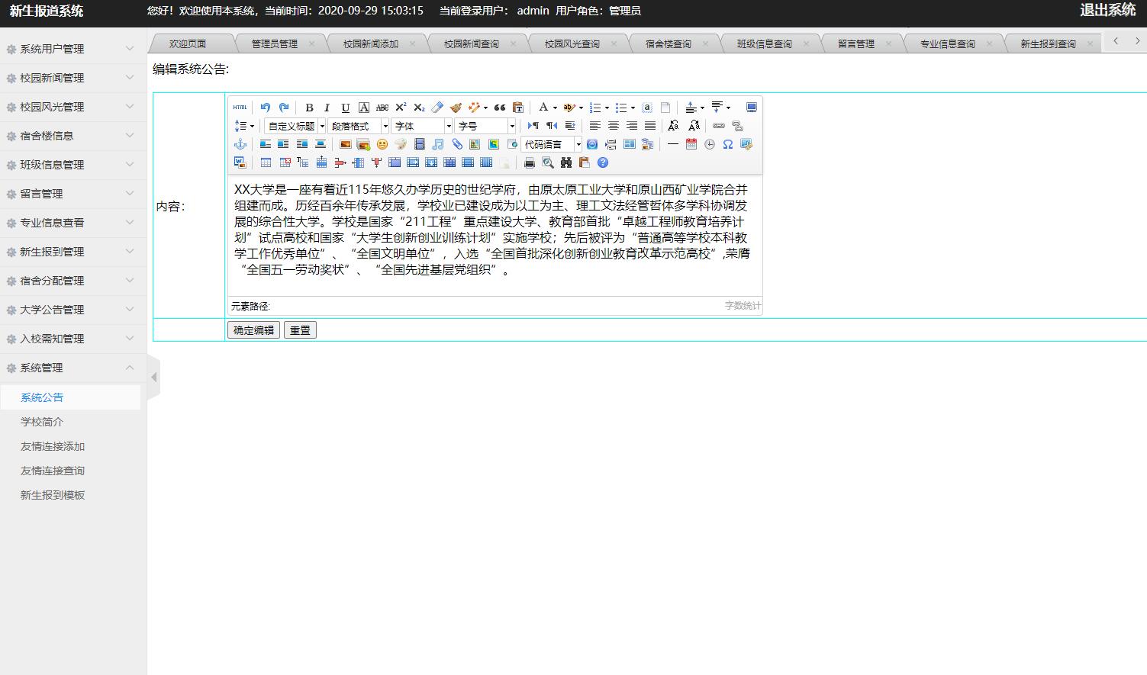Image resolution: width=1147 pixels, height=675 pixels.
Task: Switch to the 留言管理 tab
Action: 858,43
